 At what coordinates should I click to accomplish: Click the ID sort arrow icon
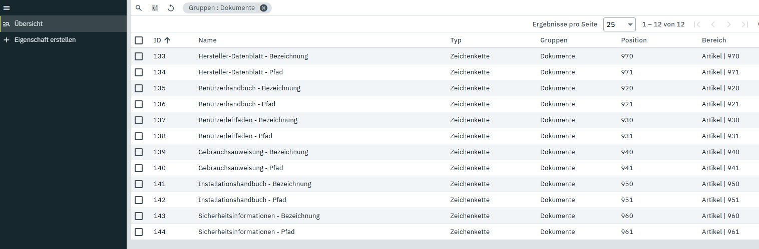pyautogui.click(x=167, y=40)
